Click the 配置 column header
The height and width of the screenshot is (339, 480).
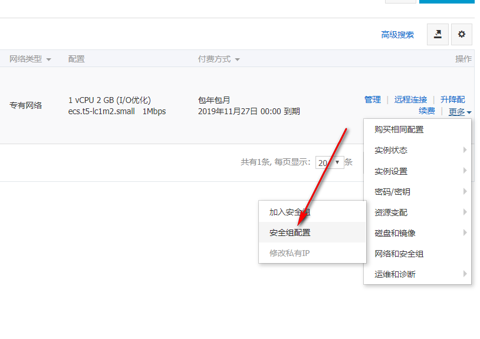tap(76, 59)
